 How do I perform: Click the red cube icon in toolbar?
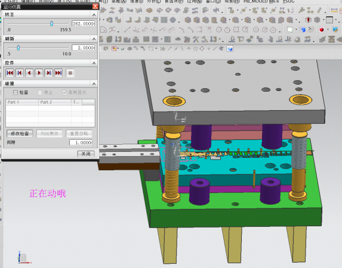(x=322, y=30)
